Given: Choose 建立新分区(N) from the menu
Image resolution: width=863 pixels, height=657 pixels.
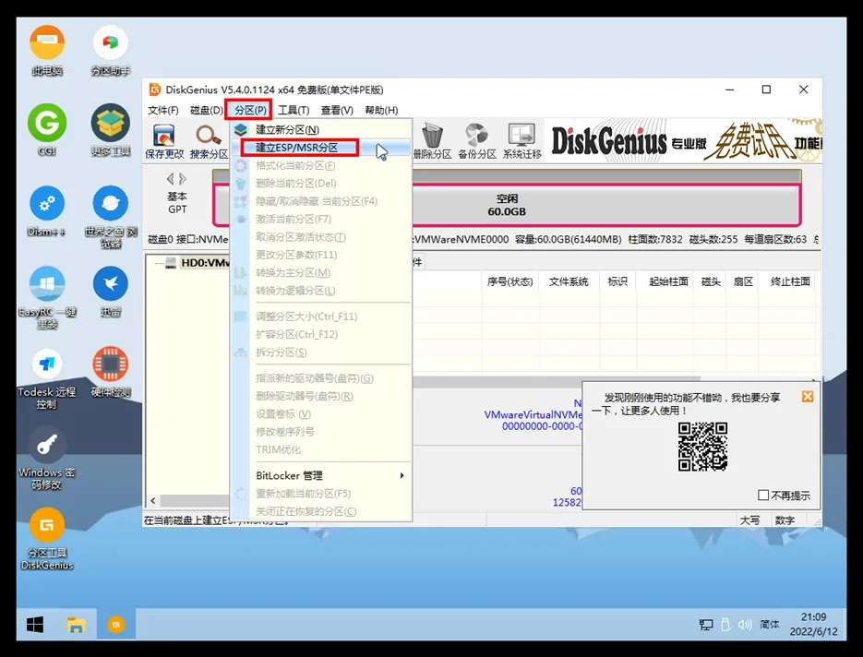Looking at the screenshot, I should click(x=287, y=130).
